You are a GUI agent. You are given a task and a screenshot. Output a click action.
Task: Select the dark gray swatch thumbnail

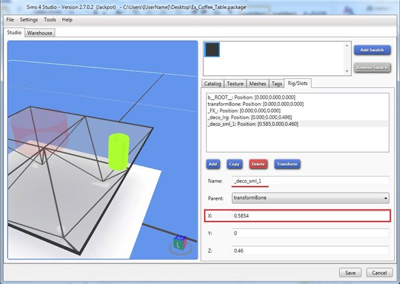click(212, 51)
